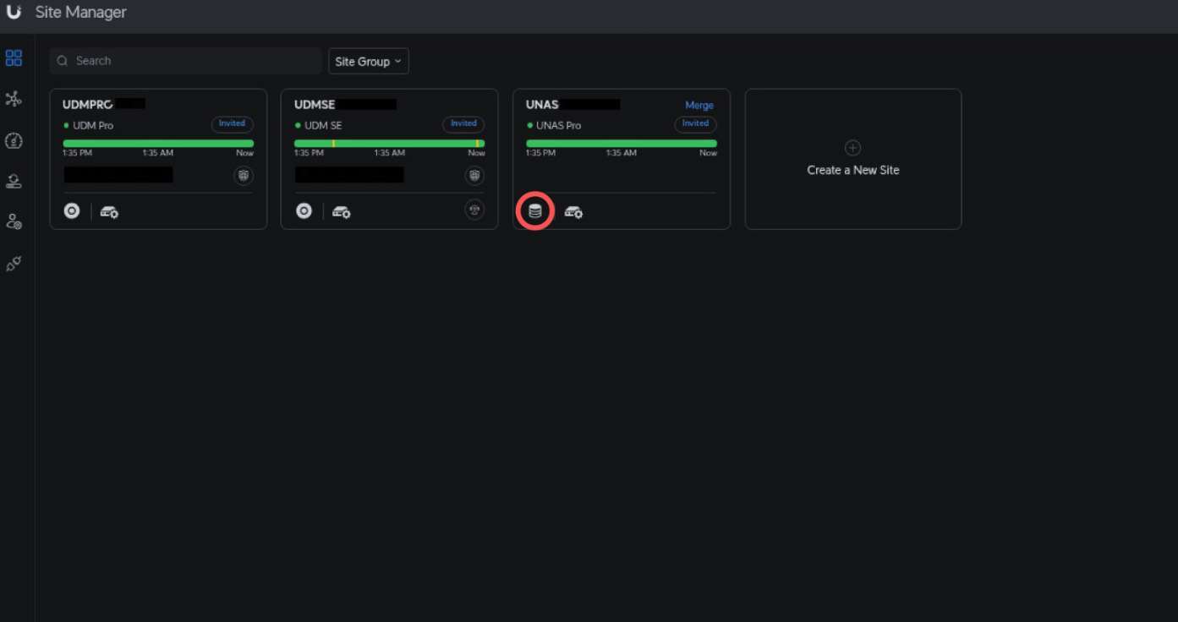
Task: Click the Now label on the UNAS card
Action: point(709,153)
